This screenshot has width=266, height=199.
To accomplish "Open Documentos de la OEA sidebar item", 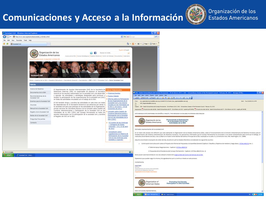I will (x=40, y=93).
